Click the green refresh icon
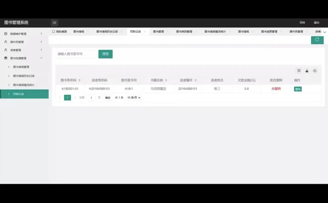The width and height of the screenshot is (328, 203). [x=317, y=40]
